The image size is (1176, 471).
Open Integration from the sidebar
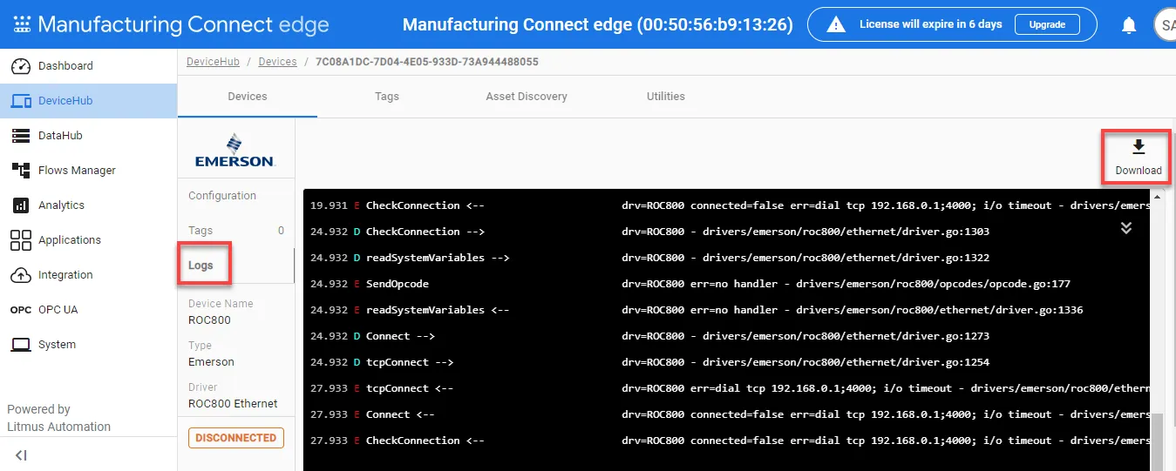pyautogui.click(x=89, y=275)
